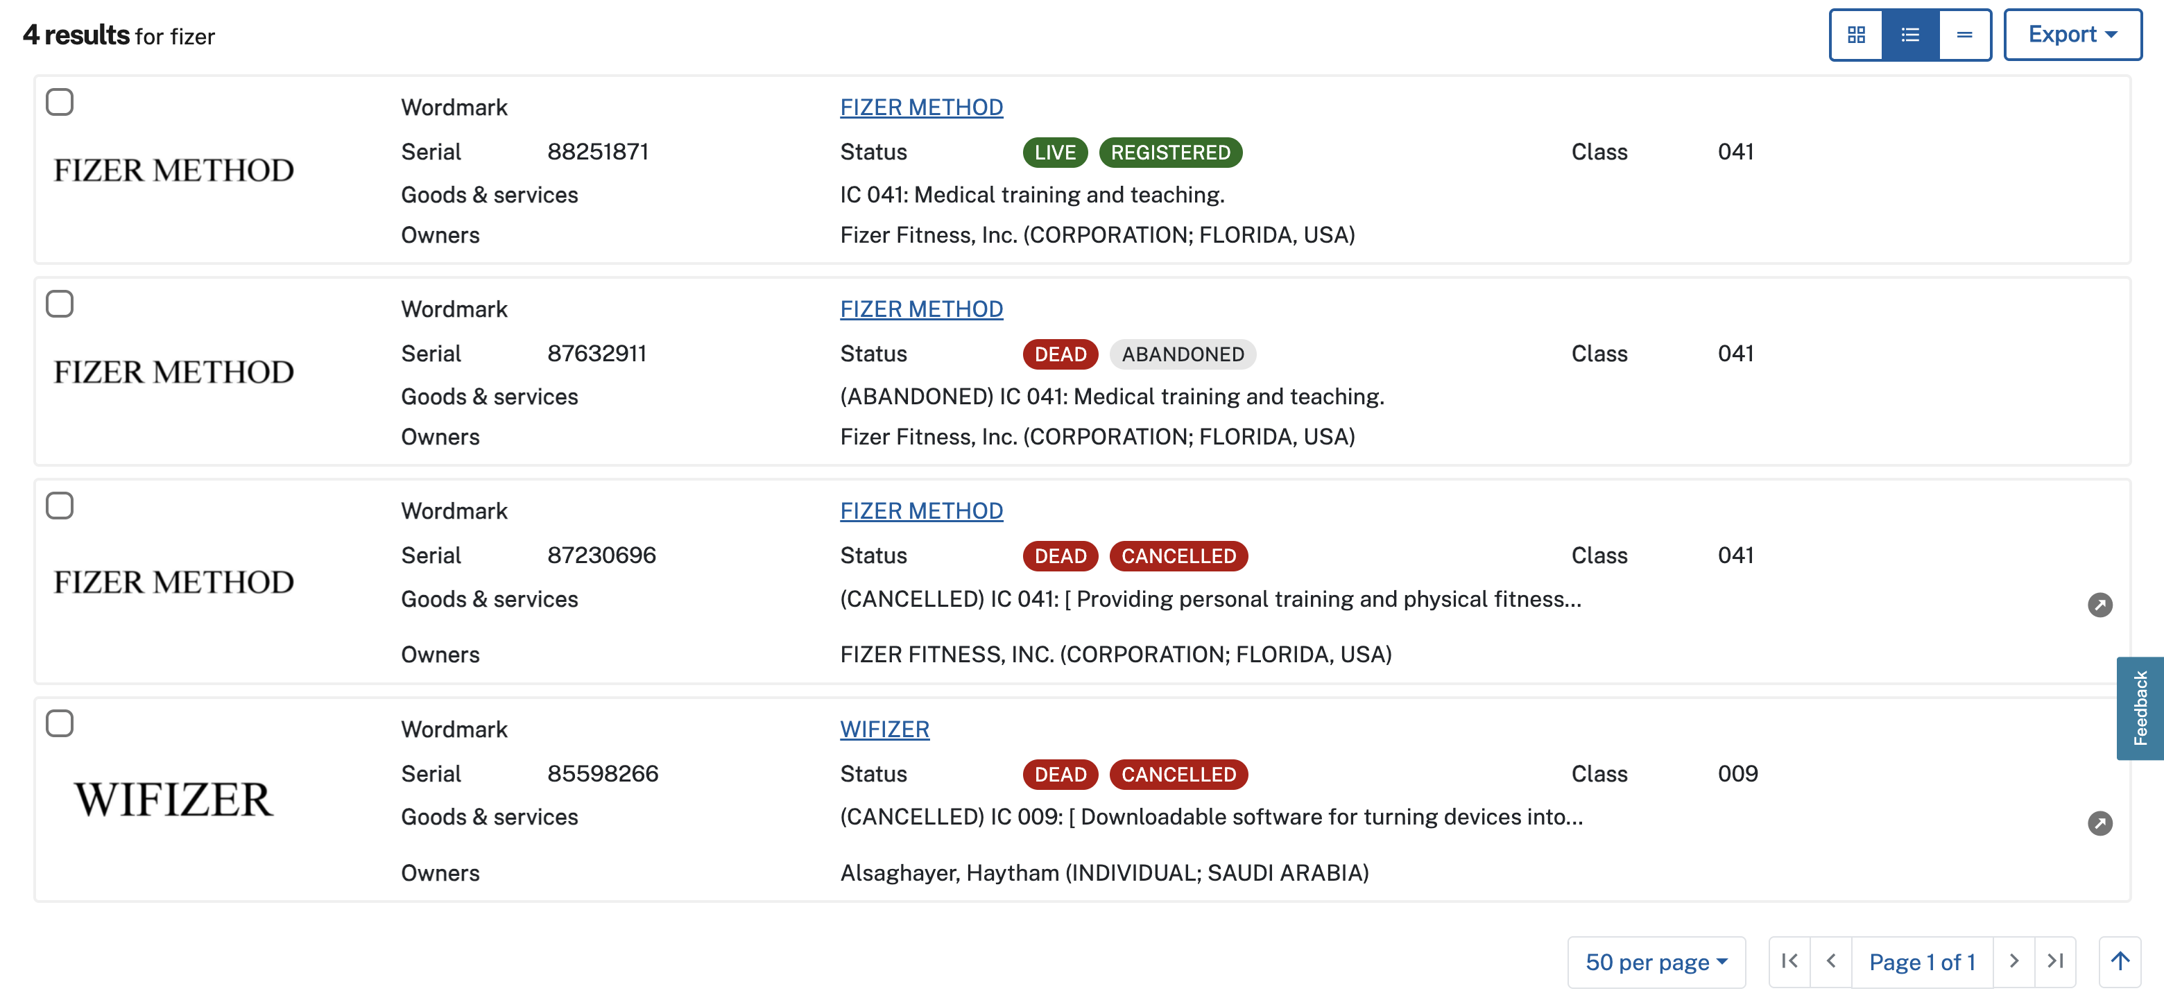2164x1000 pixels.
Task: Go to previous results page
Action: 1831,961
